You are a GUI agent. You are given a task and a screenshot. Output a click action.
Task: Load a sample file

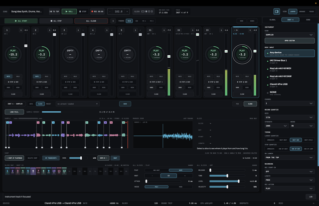coord(14,112)
